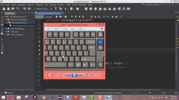The height and width of the screenshot is (100, 179).
Task: Click the stop macro recording icon
Action: point(116,17)
